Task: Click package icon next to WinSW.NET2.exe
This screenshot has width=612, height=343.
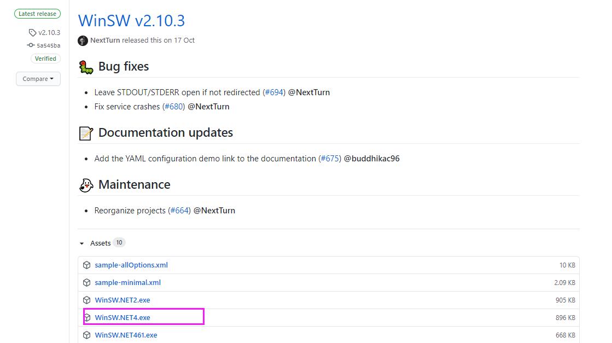Action: [x=86, y=300]
